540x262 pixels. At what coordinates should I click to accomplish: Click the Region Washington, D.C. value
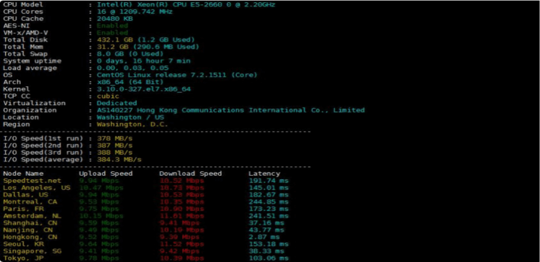click(132, 125)
